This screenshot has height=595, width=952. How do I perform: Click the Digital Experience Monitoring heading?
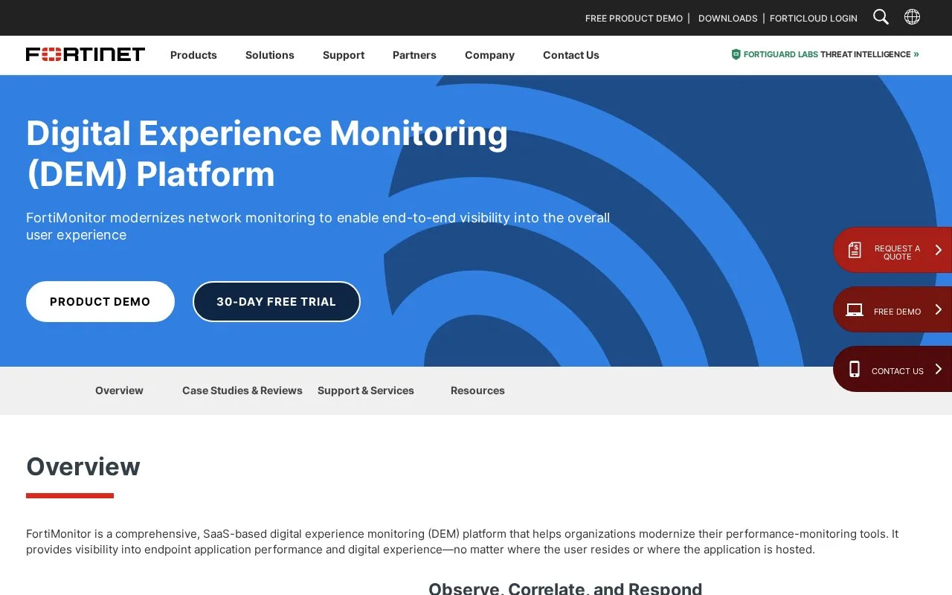[x=267, y=153]
